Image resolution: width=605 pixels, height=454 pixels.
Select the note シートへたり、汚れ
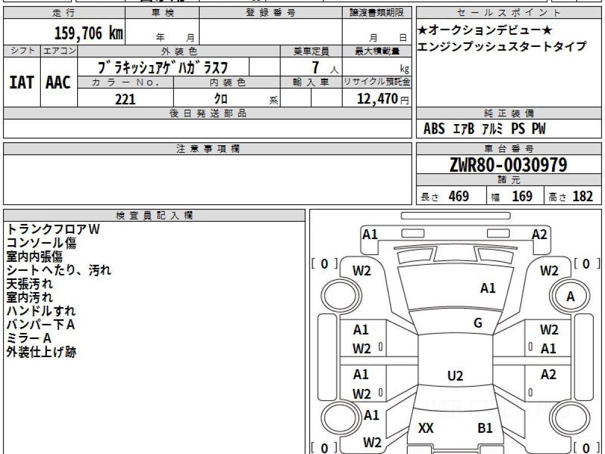point(59,270)
